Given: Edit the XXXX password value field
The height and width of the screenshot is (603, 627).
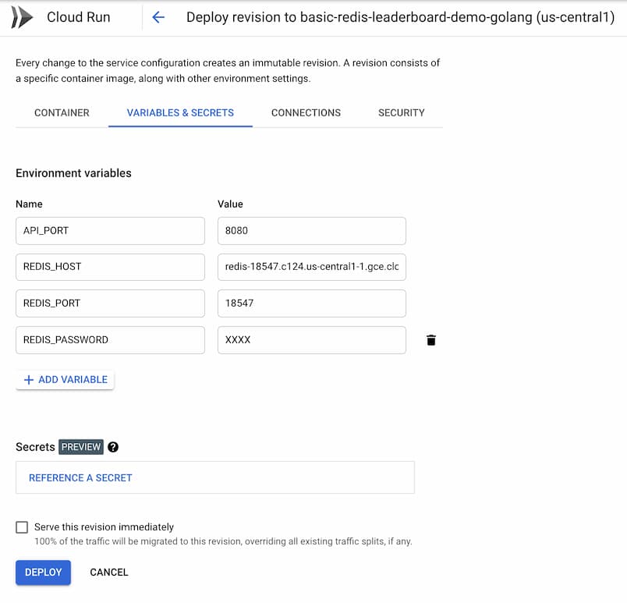Looking at the screenshot, I should 312,340.
